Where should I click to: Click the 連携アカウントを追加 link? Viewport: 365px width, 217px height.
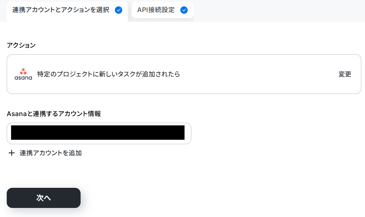point(50,153)
